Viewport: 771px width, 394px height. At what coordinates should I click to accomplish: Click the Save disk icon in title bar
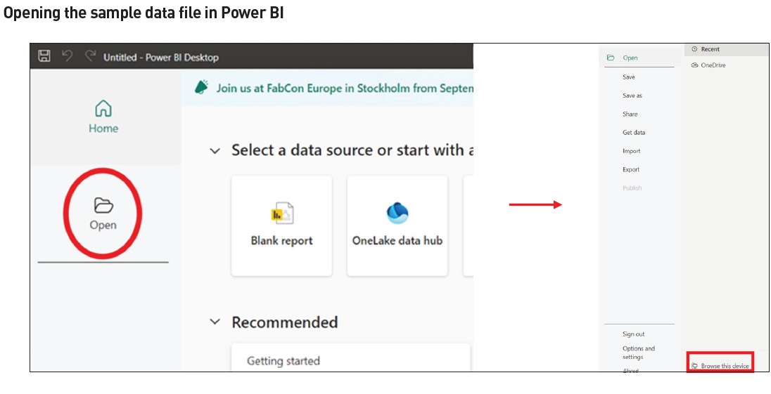tap(44, 56)
